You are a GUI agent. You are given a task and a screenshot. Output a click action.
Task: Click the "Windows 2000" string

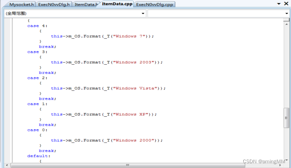[134, 141]
